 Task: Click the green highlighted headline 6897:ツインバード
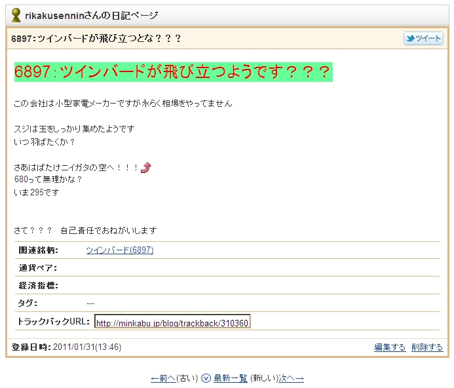point(174,72)
